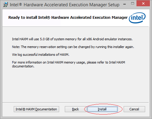Open the Intel® HAXM Documentation
The height and width of the screenshot is (119, 152).
coord(36,109)
